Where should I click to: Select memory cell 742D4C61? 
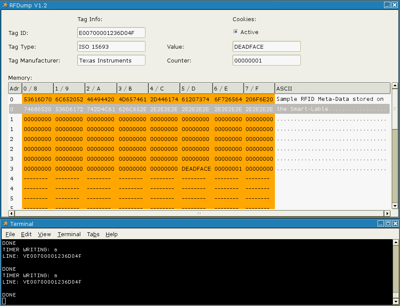pyautogui.click(x=101, y=109)
